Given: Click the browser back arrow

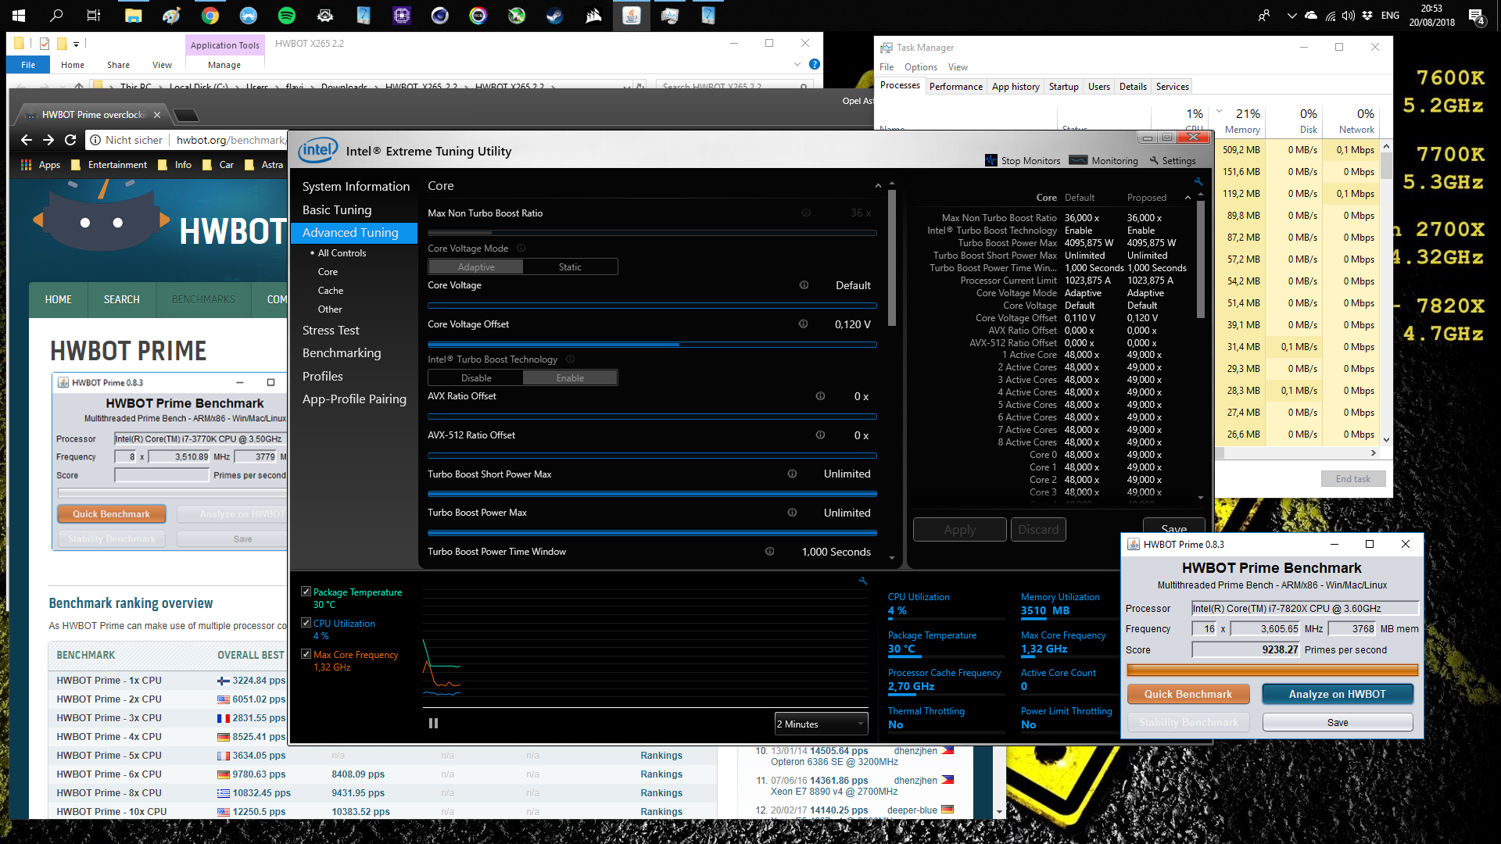Looking at the screenshot, I should (26, 140).
